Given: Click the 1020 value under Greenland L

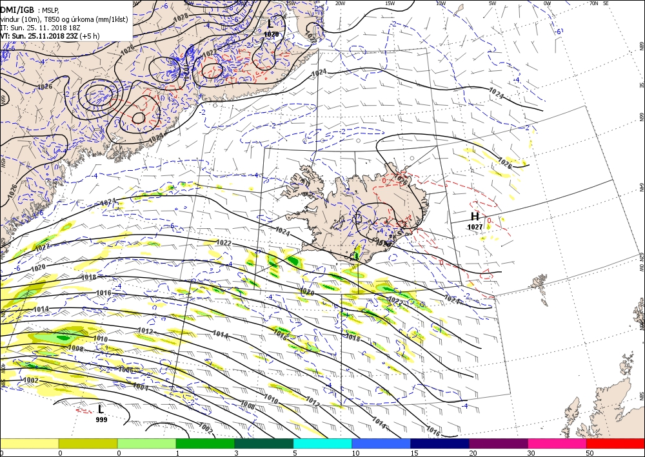Looking at the screenshot, I should pos(272,35).
